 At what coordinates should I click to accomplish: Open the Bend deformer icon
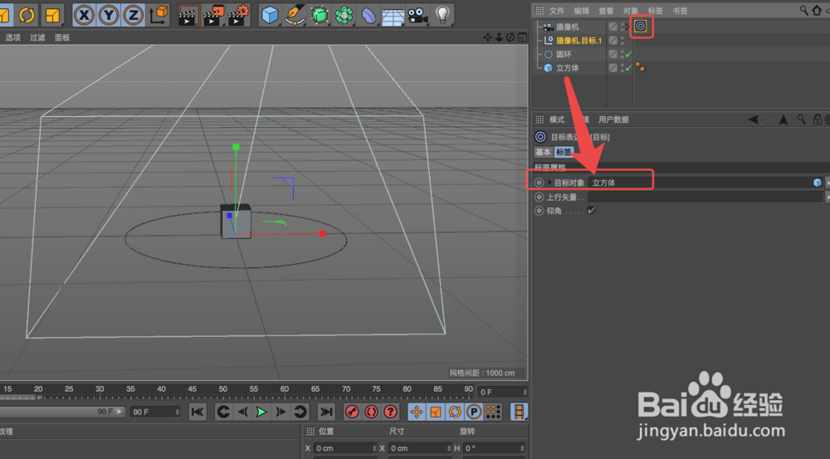click(369, 15)
